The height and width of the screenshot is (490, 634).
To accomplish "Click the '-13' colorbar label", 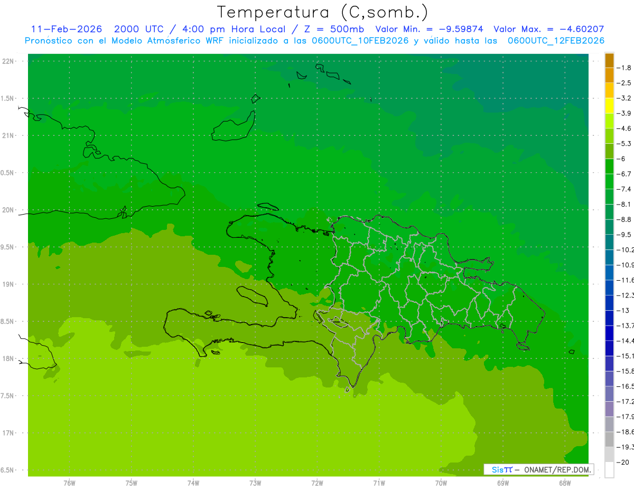I will (x=622, y=310).
